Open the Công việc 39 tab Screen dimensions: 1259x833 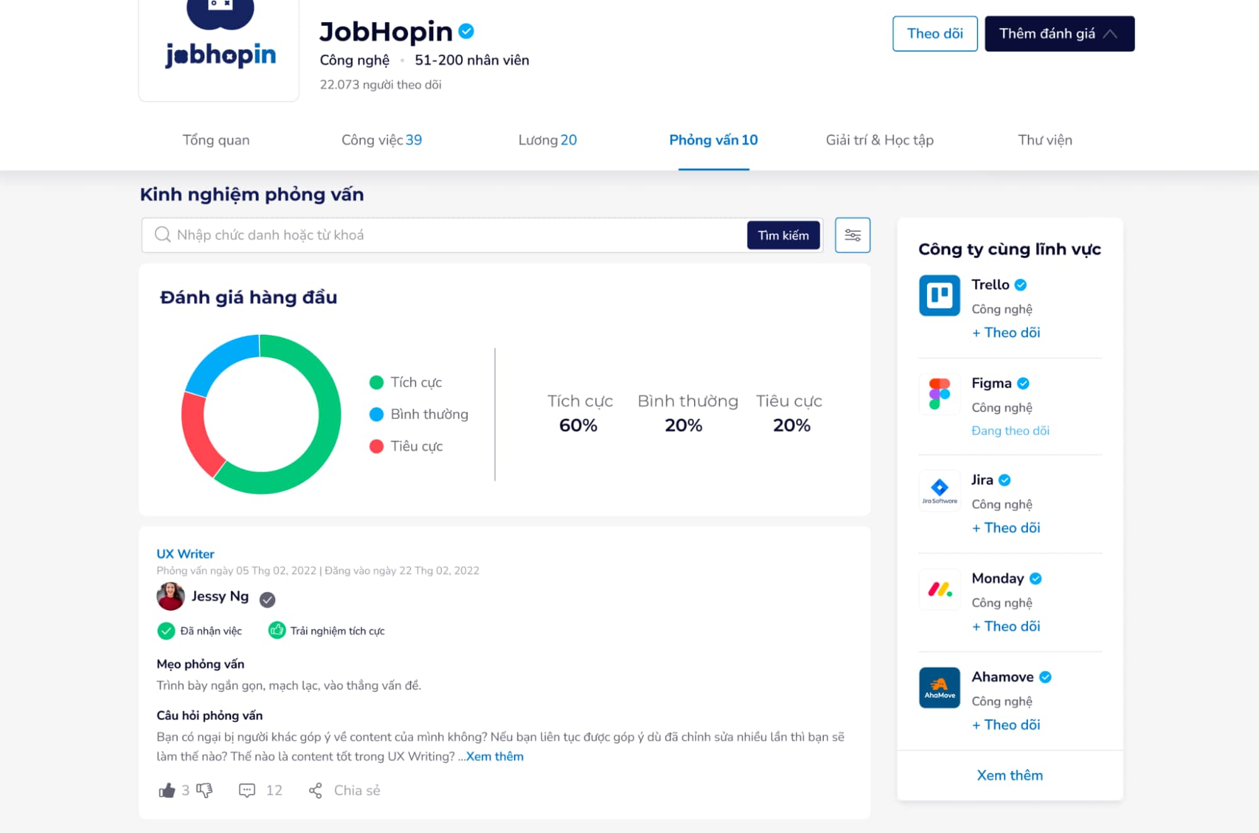pos(382,140)
